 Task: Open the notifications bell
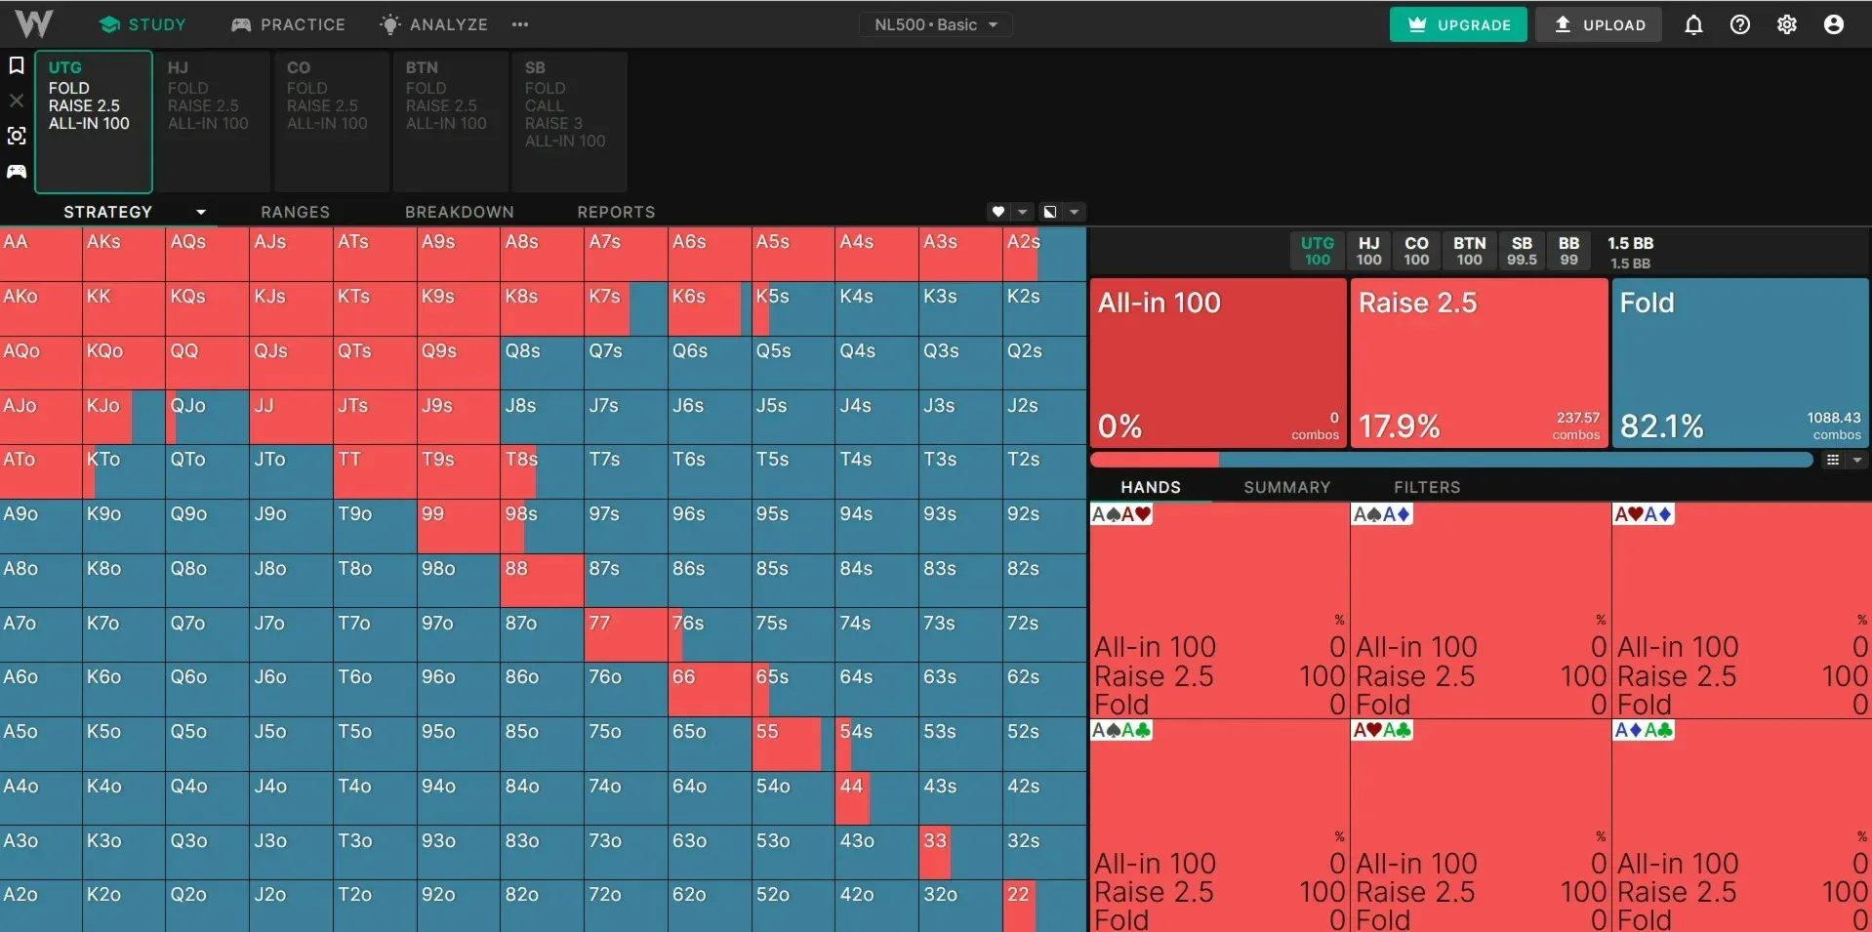tap(1693, 24)
